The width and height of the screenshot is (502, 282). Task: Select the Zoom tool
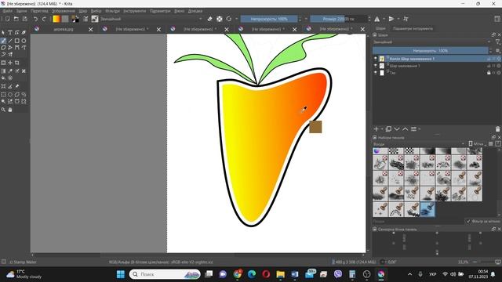coord(3,110)
